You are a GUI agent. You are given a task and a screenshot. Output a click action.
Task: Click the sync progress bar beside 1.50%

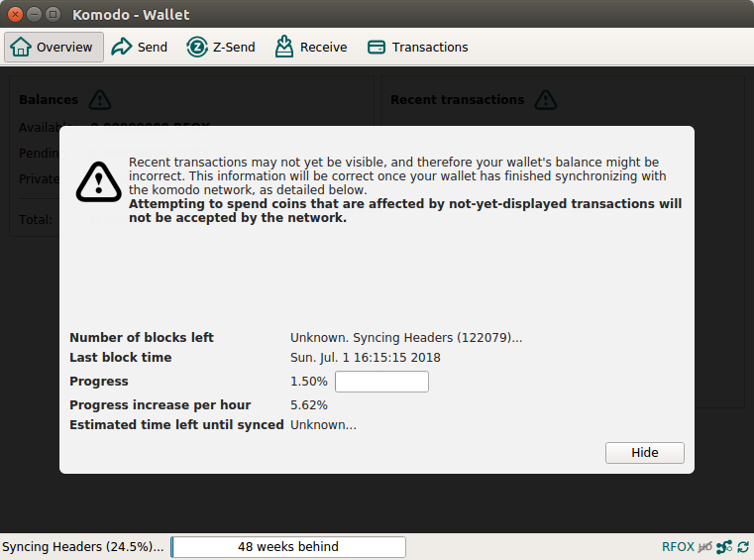(381, 382)
